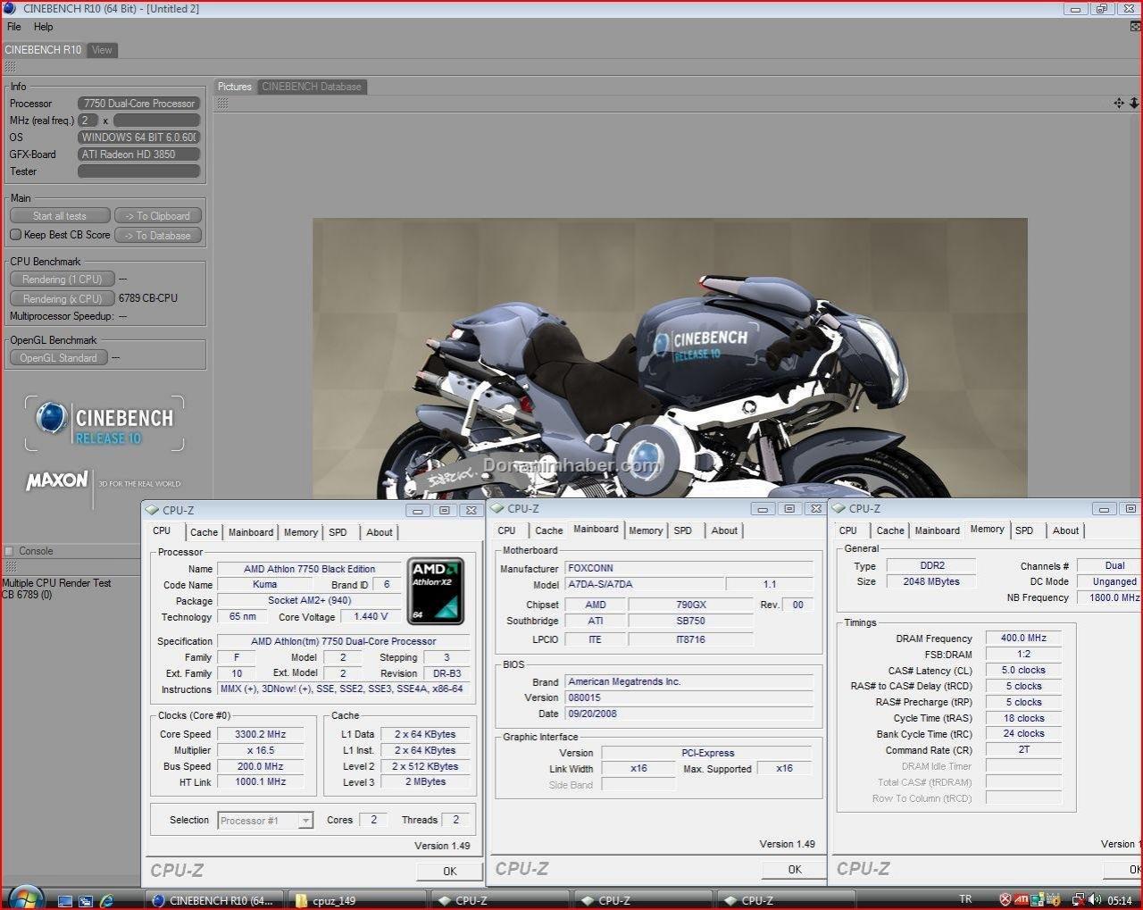This screenshot has height=910, width=1143.
Task: Click the small icon below CINEBENCH's window buttons
Action: pyautogui.click(x=1135, y=27)
